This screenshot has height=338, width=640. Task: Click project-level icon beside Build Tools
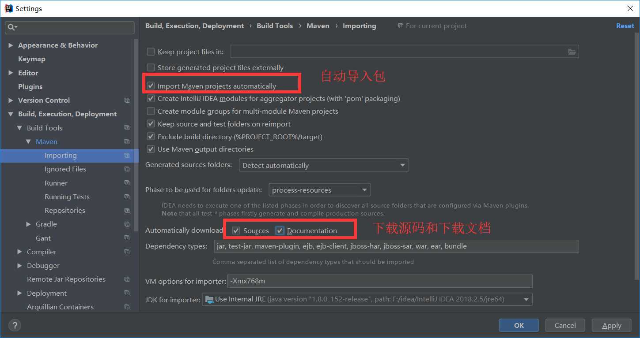[127, 128]
